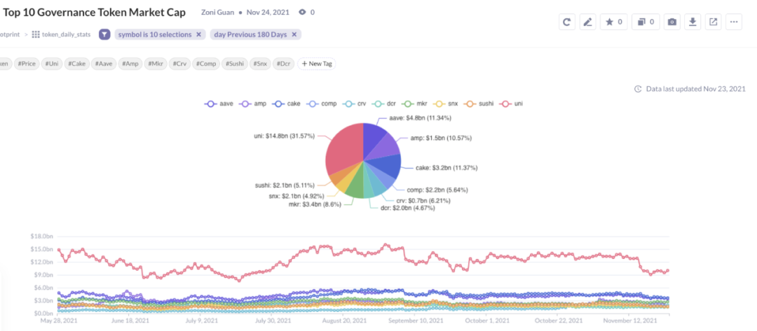Star this chart as favorite

click(613, 22)
